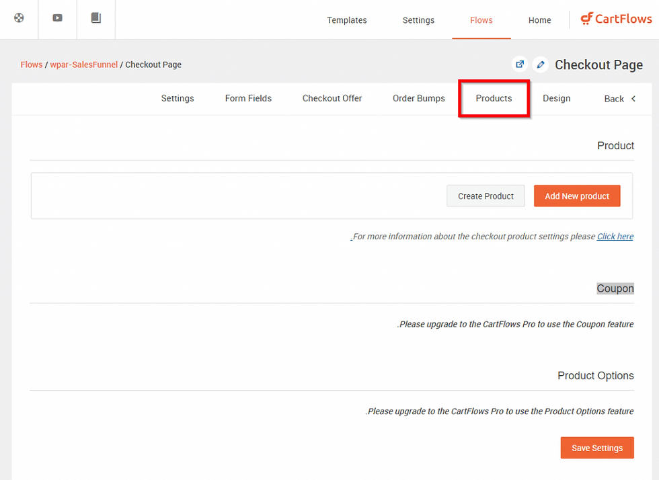
Task: Select the Products tab
Action: click(x=494, y=98)
